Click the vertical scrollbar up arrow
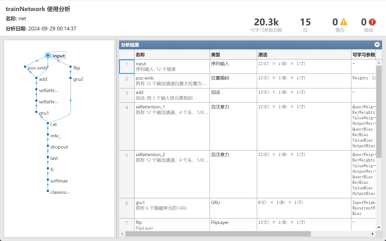This screenshot has width=386, height=241. click(379, 63)
